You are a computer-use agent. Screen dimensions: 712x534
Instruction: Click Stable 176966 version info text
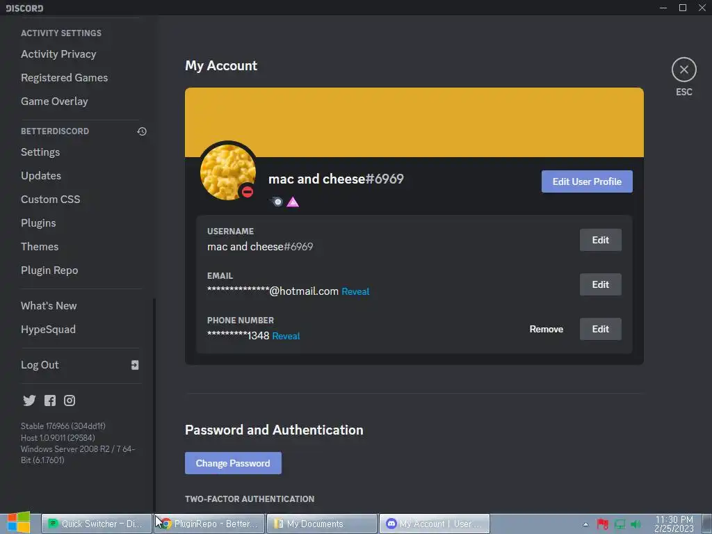coord(63,426)
